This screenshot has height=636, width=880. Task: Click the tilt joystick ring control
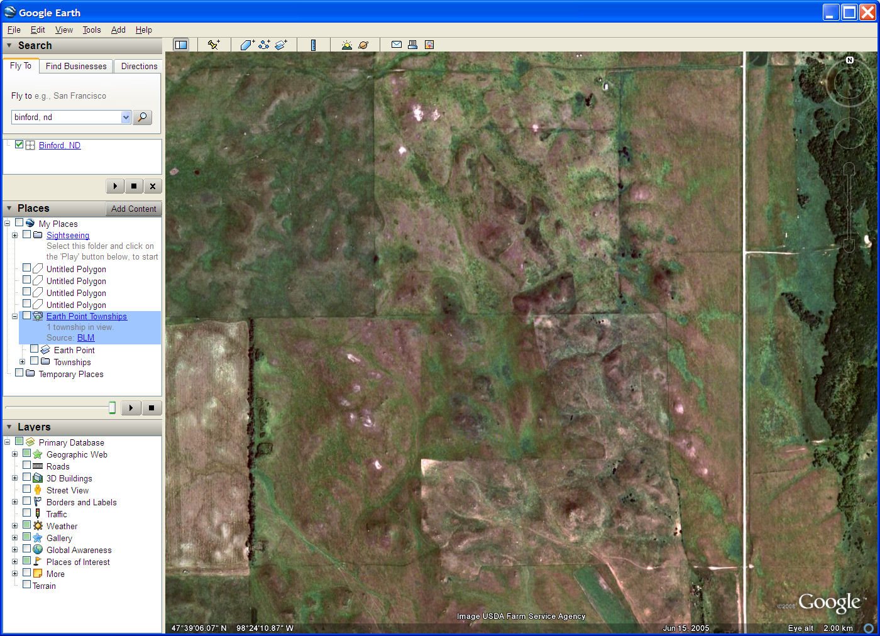849,133
